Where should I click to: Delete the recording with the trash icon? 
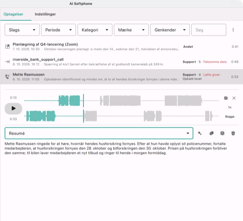point(233,133)
